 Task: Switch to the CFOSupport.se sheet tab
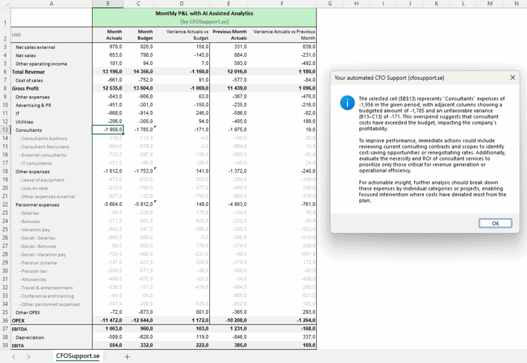pyautogui.click(x=78, y=356)
